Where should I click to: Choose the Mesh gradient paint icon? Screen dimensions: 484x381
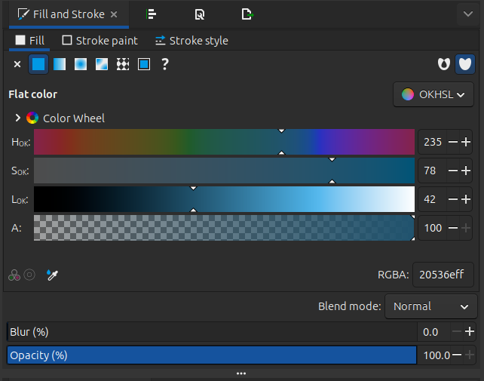point(102,65)
